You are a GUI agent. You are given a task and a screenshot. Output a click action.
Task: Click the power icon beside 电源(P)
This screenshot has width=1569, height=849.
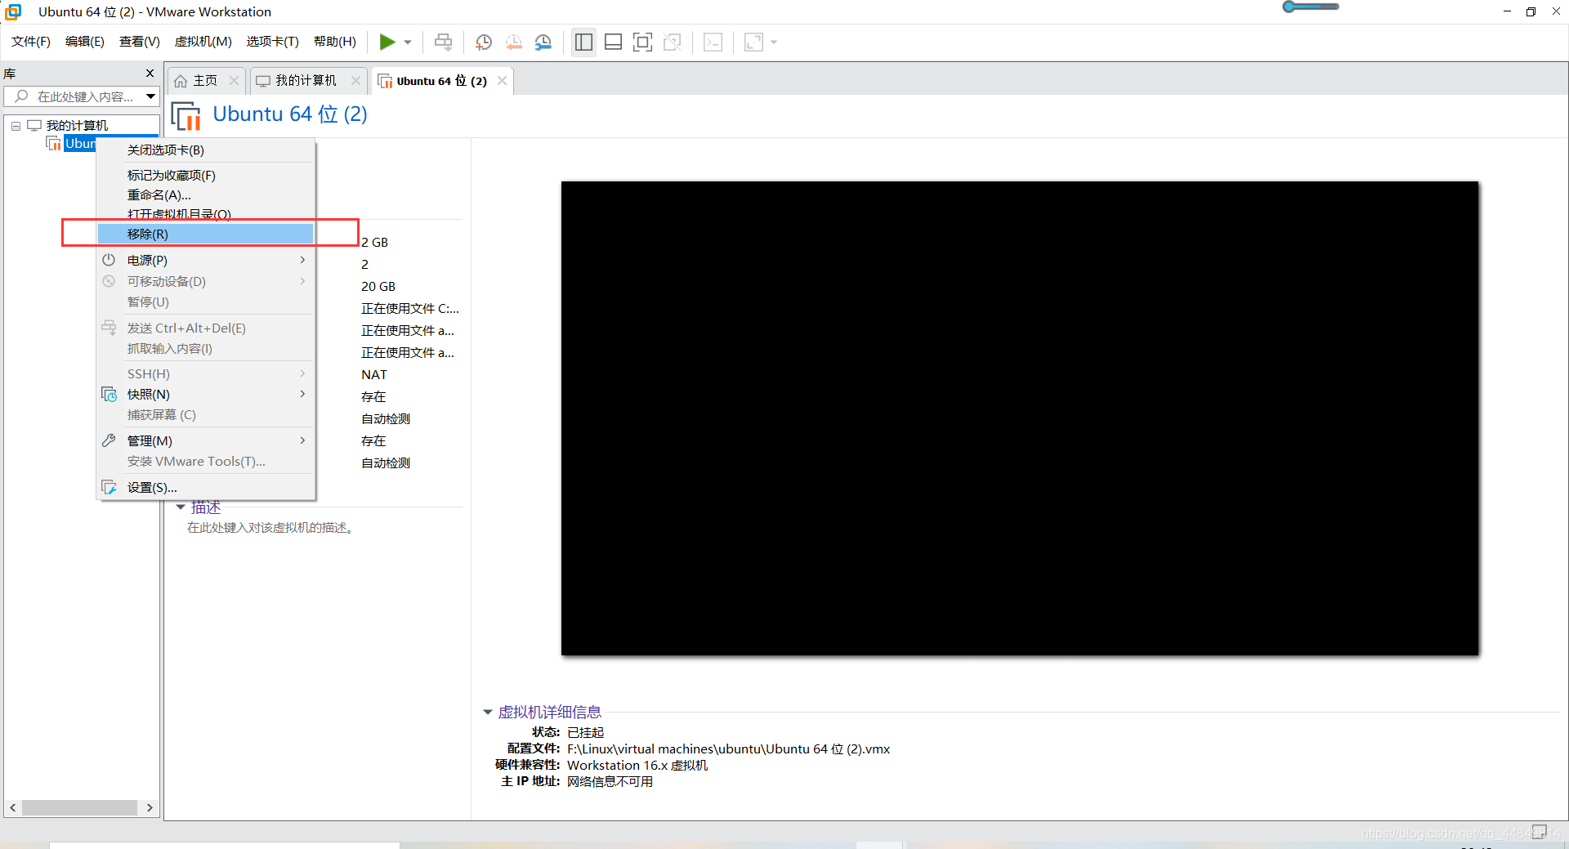pos(109,260)
